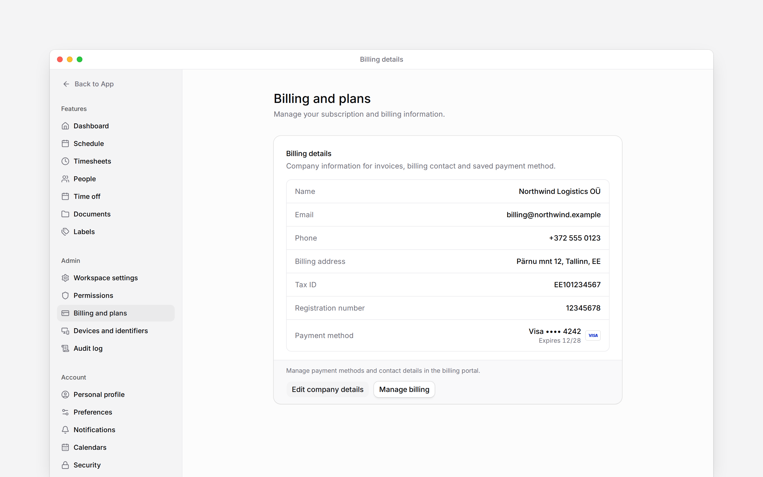The width and height of the screenshot is (763, 477).
Task: Click the Workspace settings gear icon
Action: pos(65,278)
